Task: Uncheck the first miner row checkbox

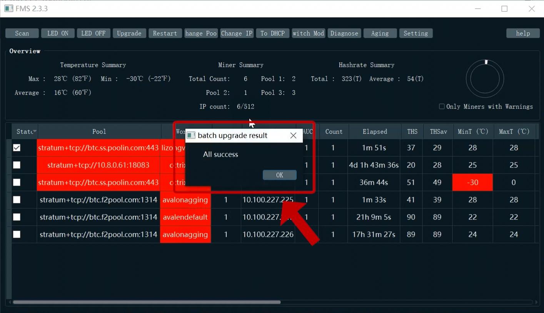Action: tap(17, 148)
